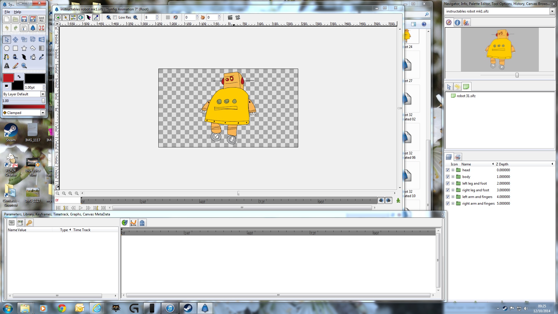Expand the left arm and fingers group
The image size is (558, 314).
click(x=453, y=197)
